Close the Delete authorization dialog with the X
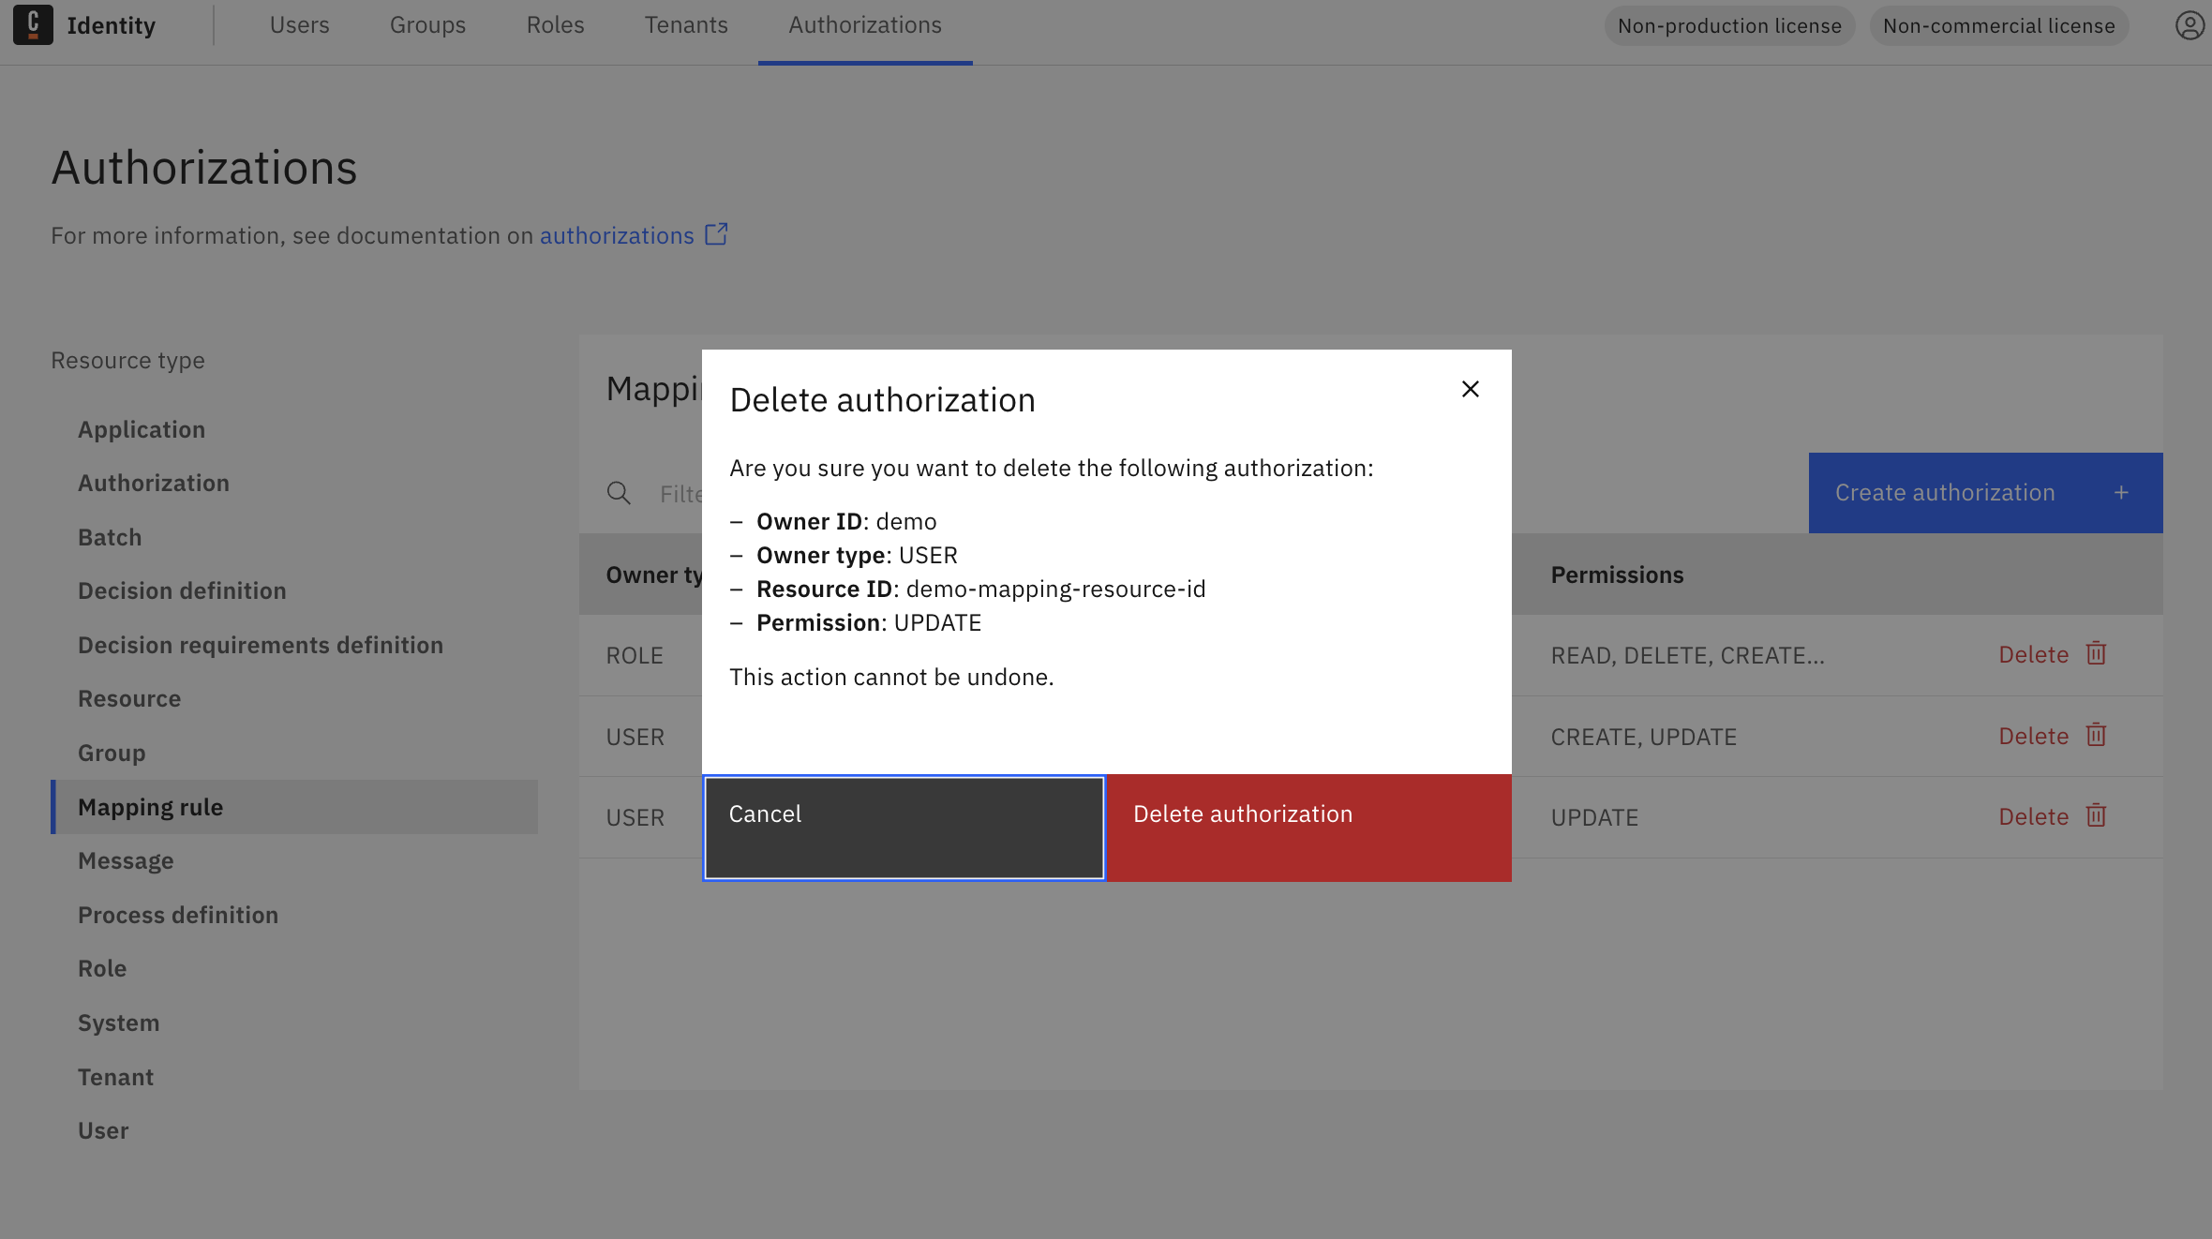2212x1239 pixels. point(1470,389)
